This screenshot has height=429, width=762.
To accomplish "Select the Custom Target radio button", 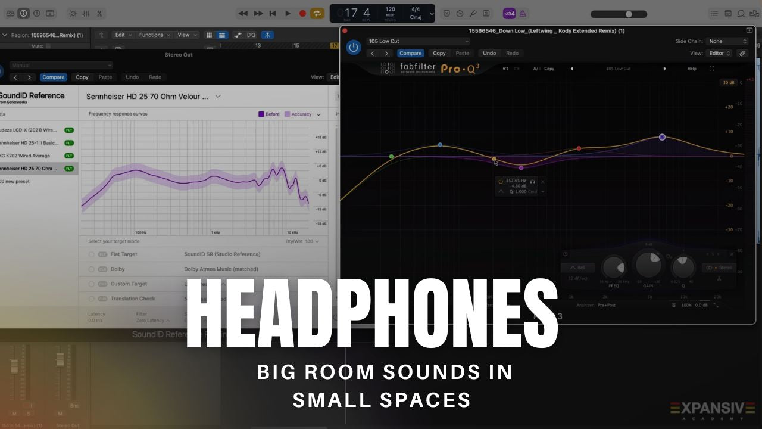I will click(92, 284).
